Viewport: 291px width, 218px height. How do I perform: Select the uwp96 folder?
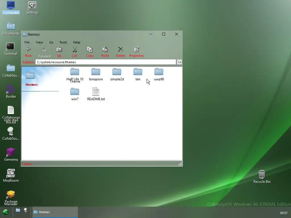[x=159, y=74]
